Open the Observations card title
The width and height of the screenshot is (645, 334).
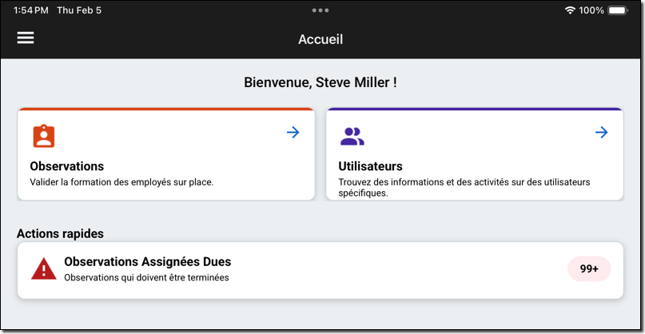point(67,166)
